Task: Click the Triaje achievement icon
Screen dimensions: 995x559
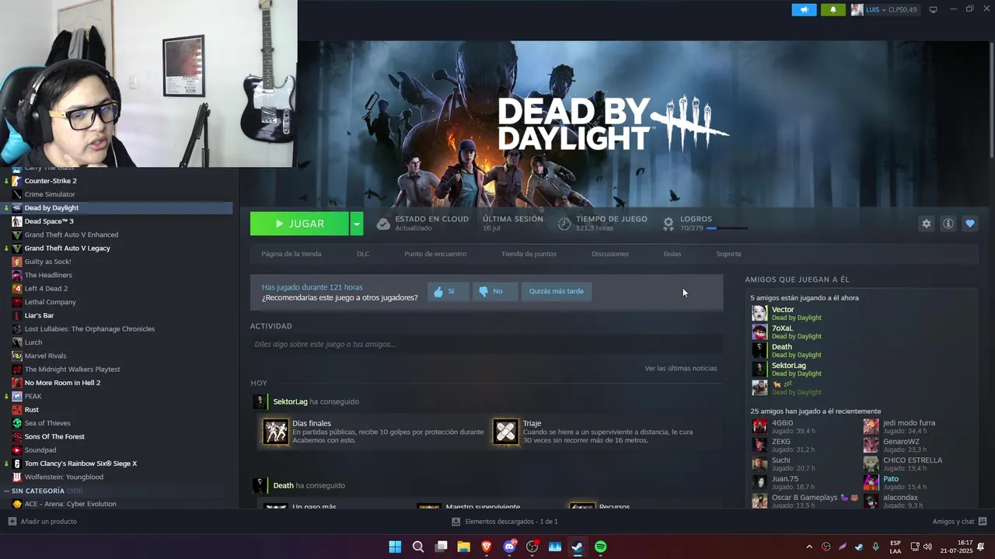Action: point(505,432)
